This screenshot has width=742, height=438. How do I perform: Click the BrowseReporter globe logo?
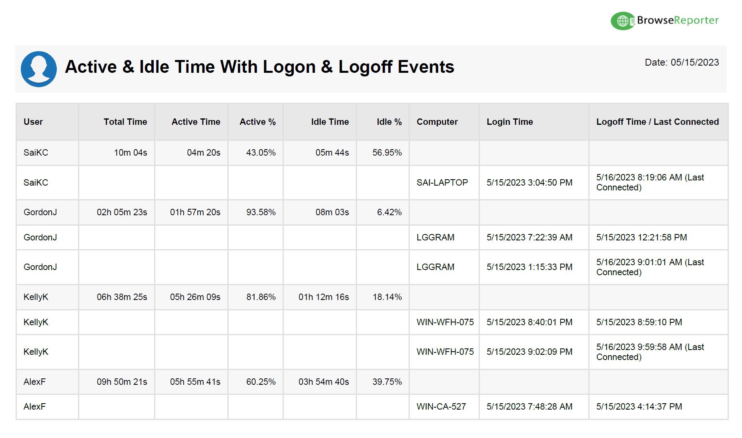pos(623,21)
